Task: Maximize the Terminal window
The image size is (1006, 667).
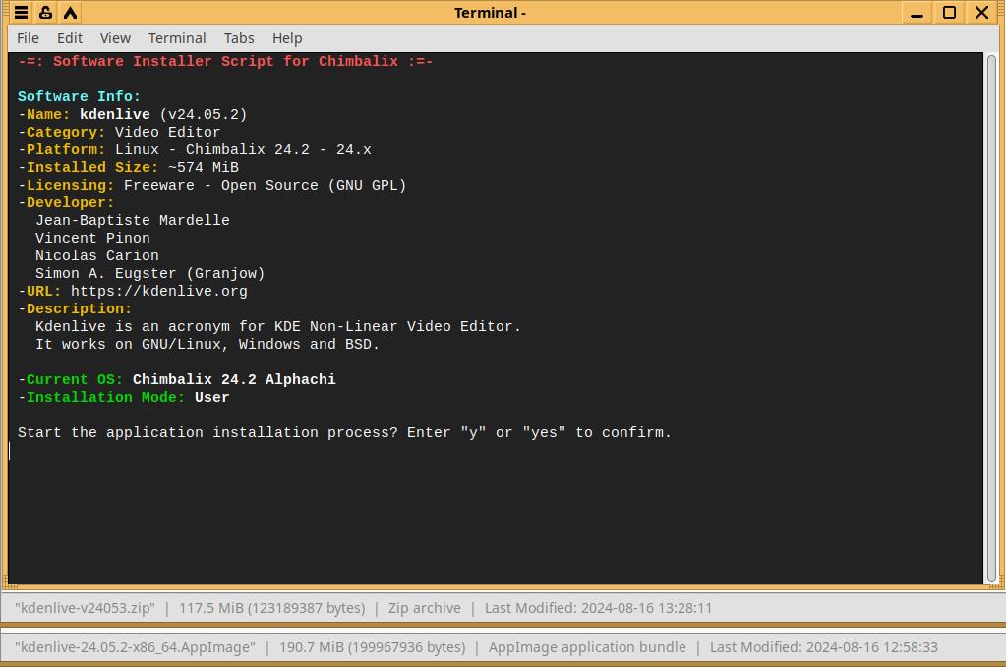Action: pos(949,12)
